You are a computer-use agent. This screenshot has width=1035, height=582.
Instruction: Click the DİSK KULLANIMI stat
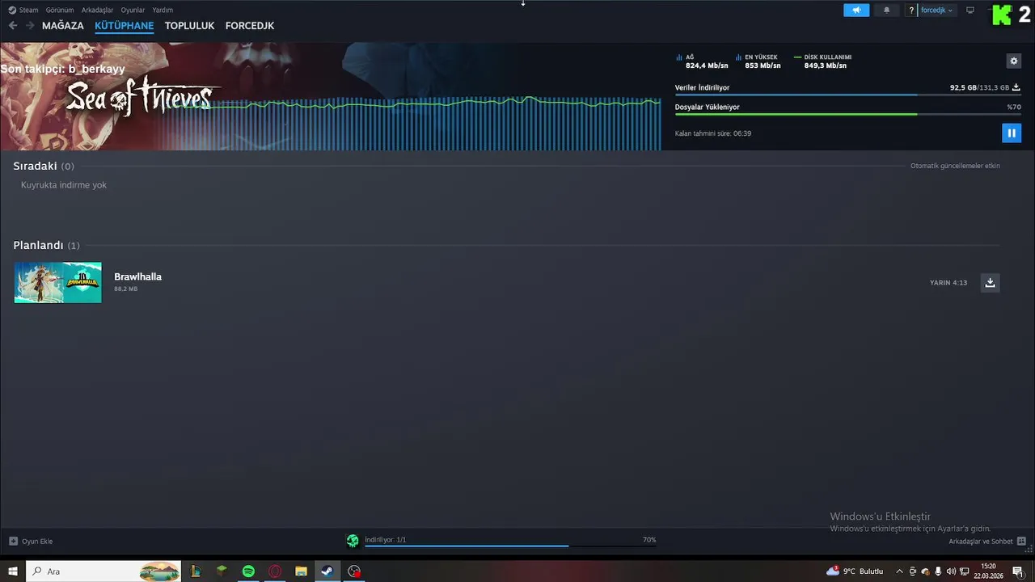pyautogui.click(x=822, y=61)
